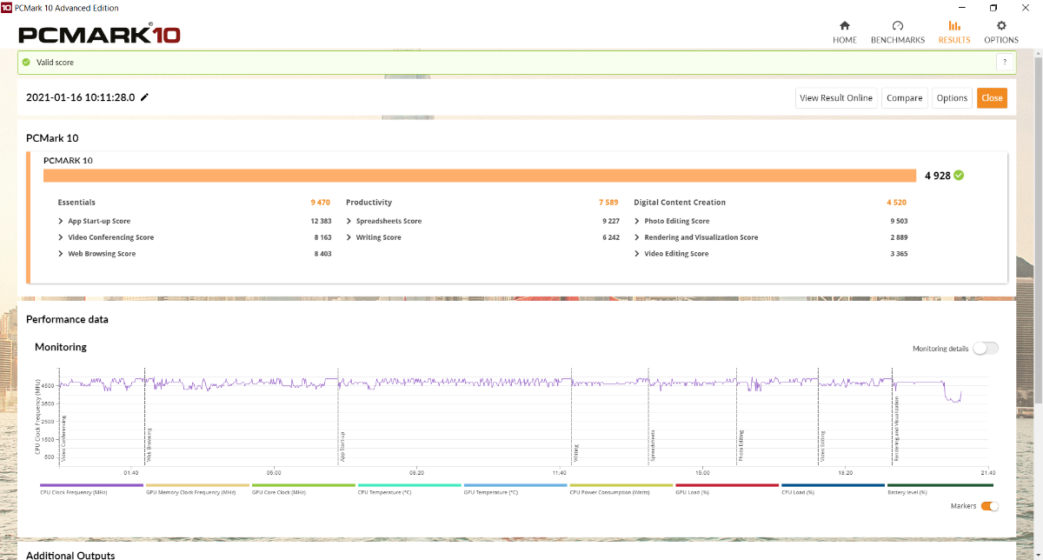Enable the Monitoring details toggle
The image size is (1043, 560).
point(986,349)
